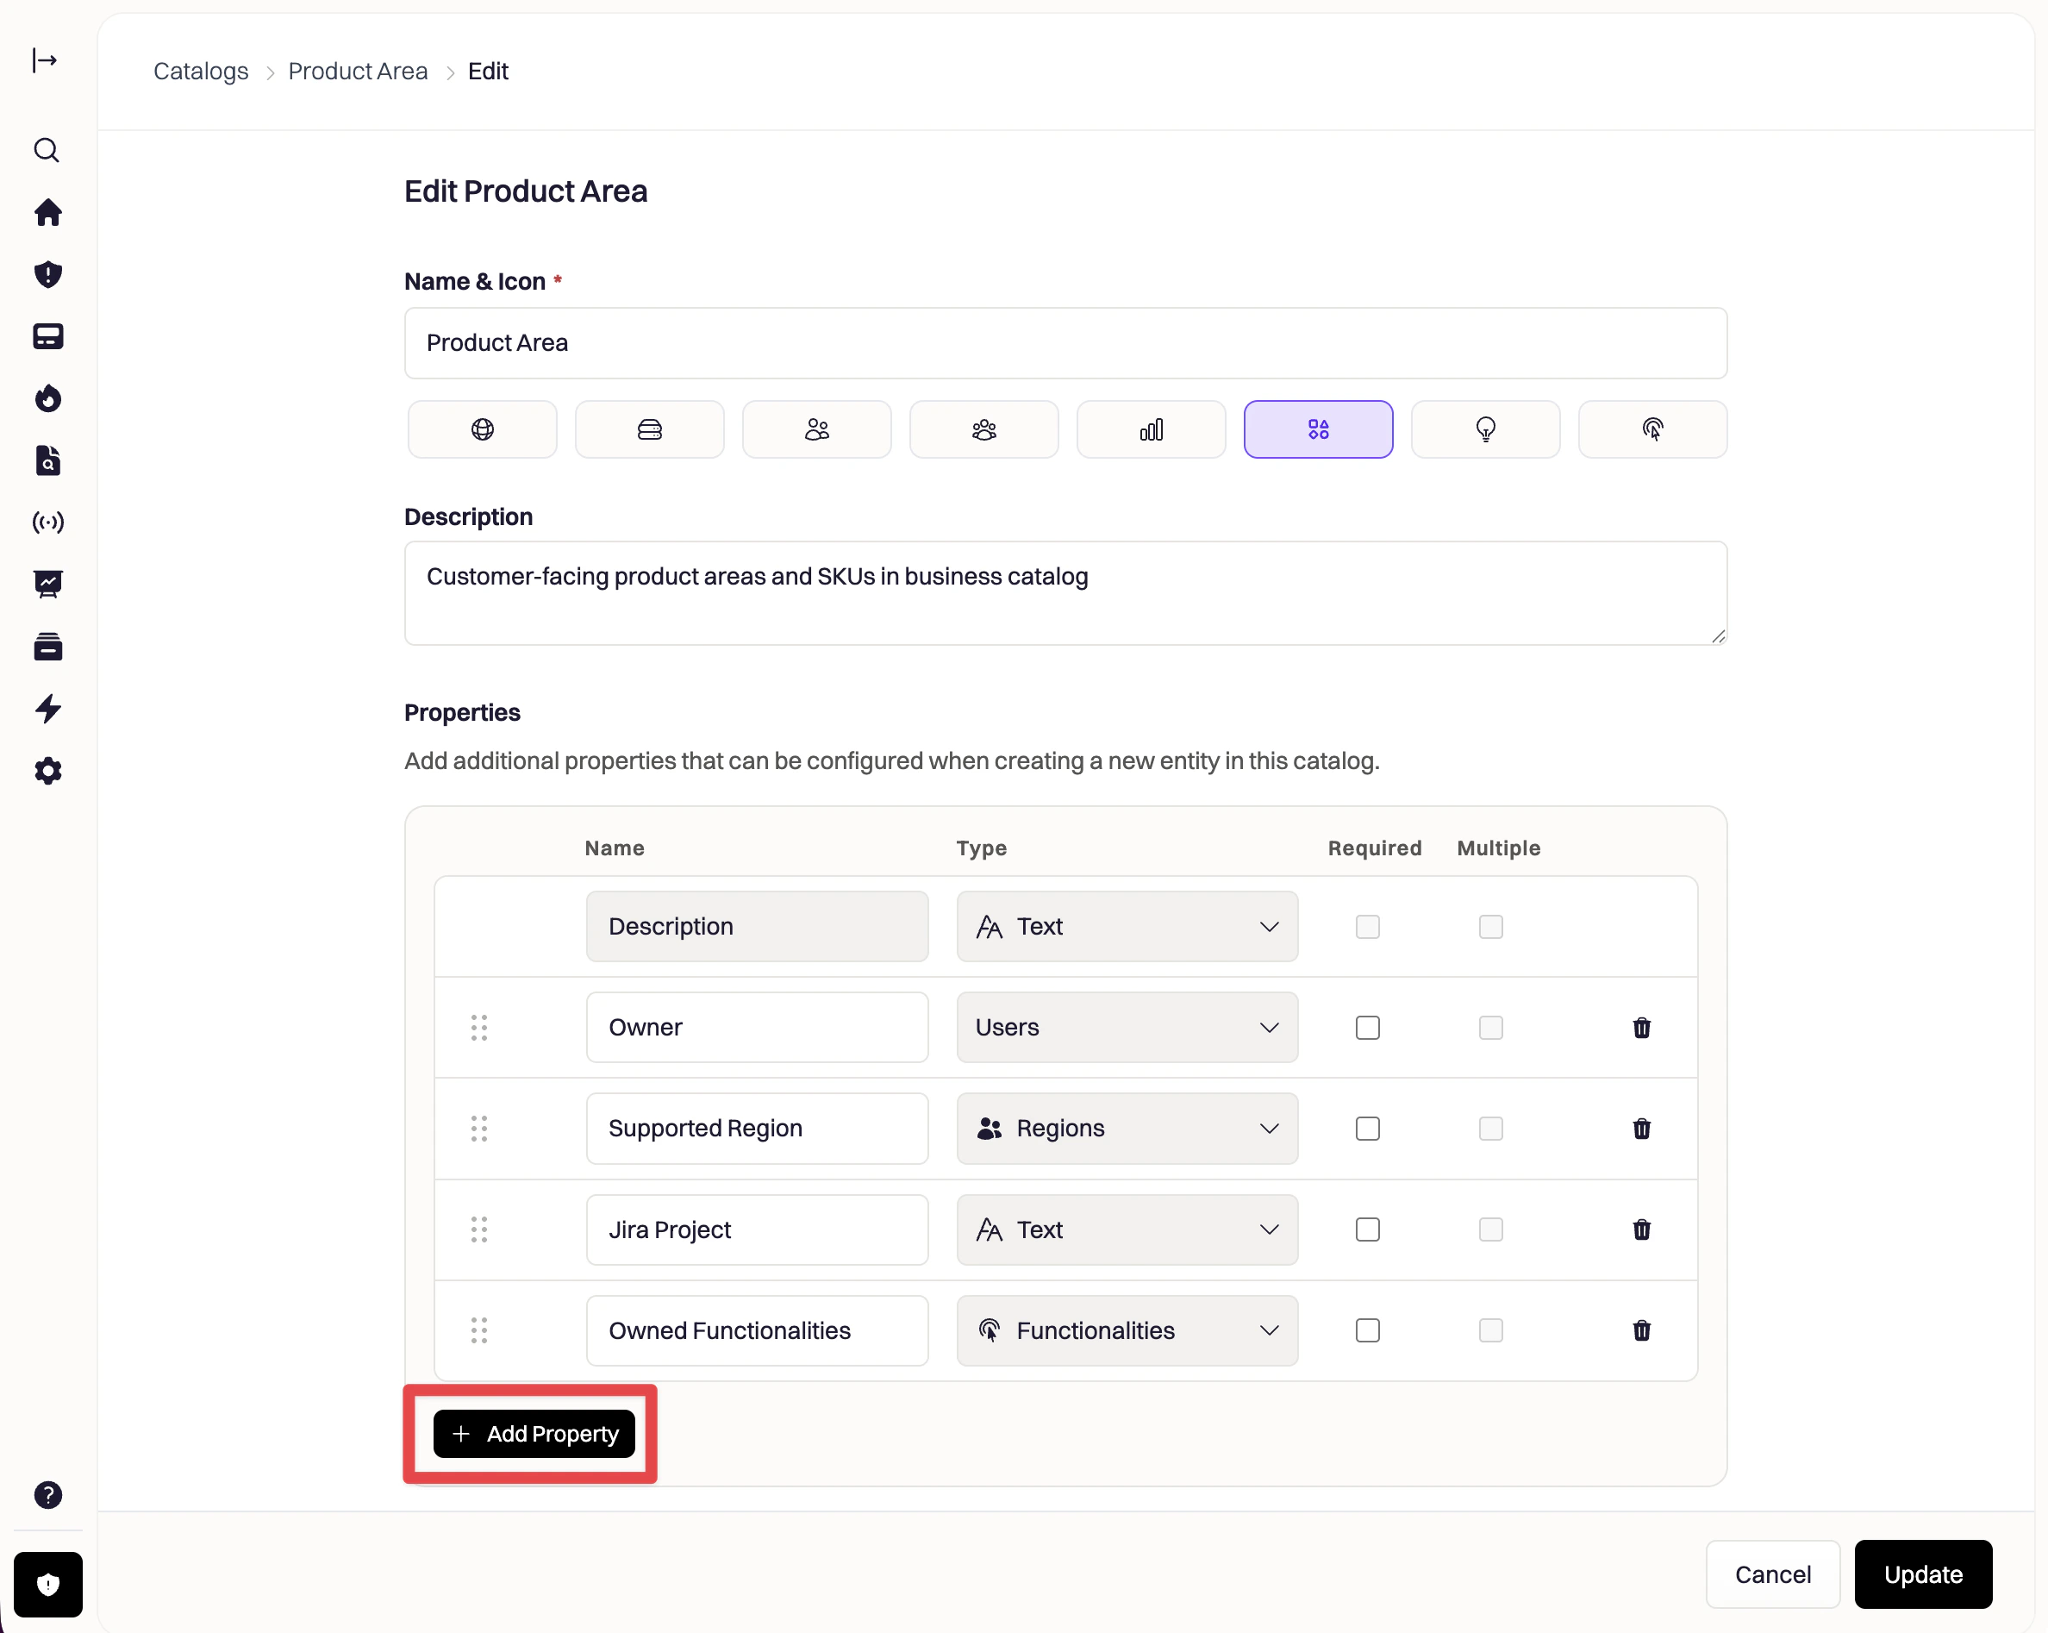Enable Required for Owned Functionalities
Image resolution: width=2048 pixels, height=1633 pixels.
pos(1367,1330)
